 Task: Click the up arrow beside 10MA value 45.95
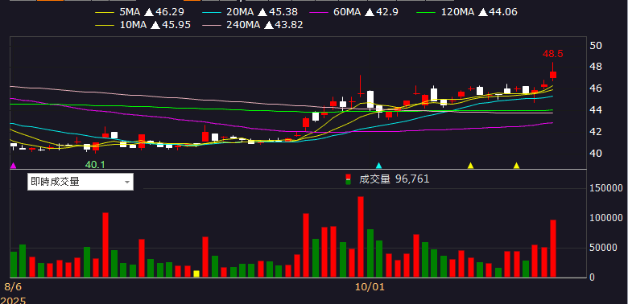155,25
